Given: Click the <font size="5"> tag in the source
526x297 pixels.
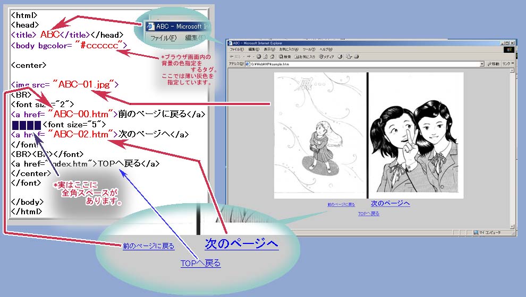Looking at the screenshot, I should click(x=74, y=125).
